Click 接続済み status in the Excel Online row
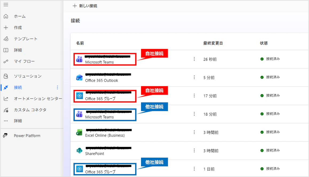309x177 pixels. tap(273, 132)
